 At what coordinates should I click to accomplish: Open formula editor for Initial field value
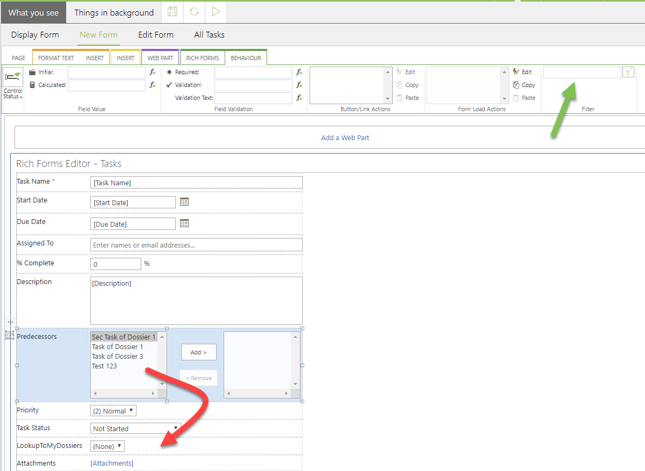(153, 72)
